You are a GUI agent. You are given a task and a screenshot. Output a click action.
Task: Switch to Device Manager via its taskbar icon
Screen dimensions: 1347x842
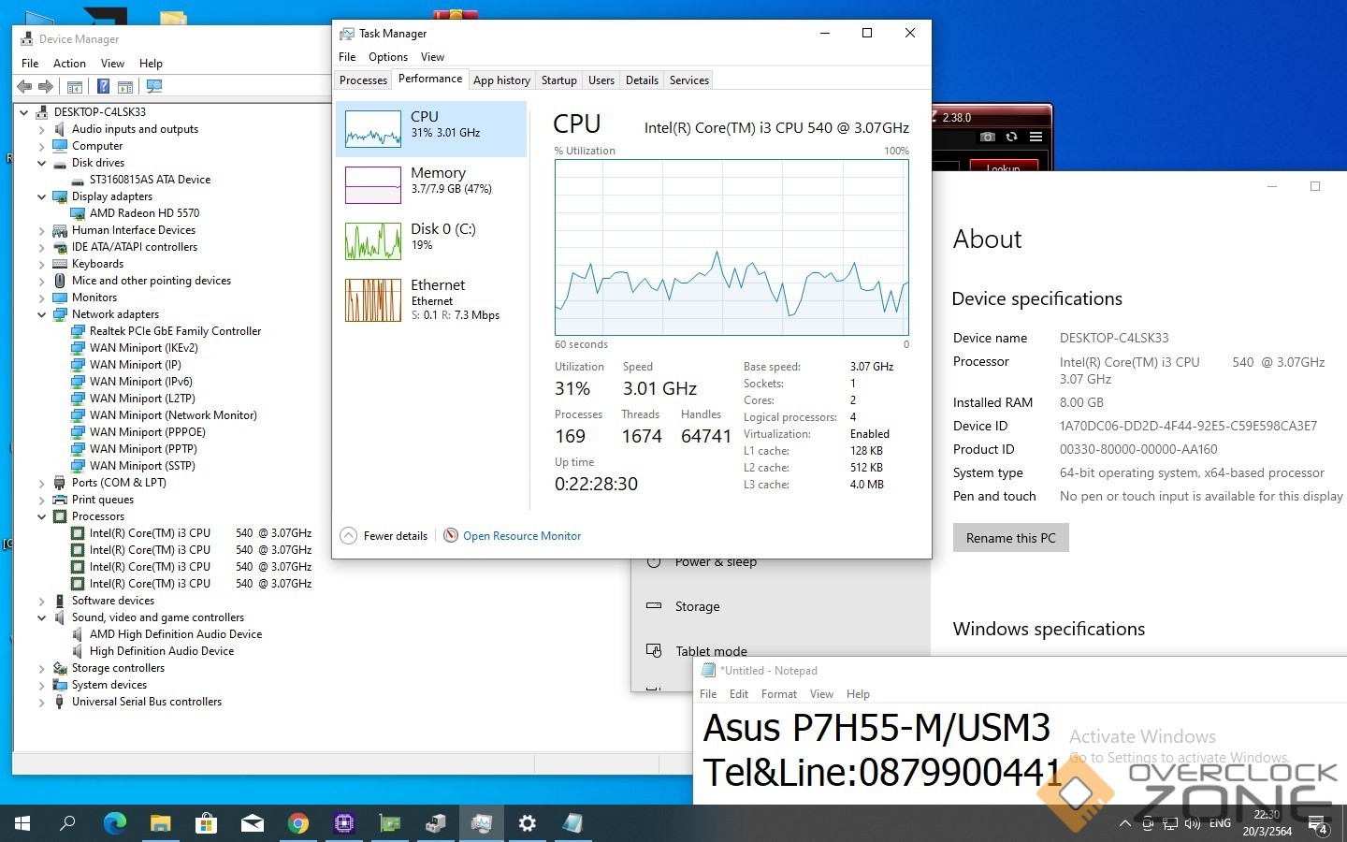point(435,823)
